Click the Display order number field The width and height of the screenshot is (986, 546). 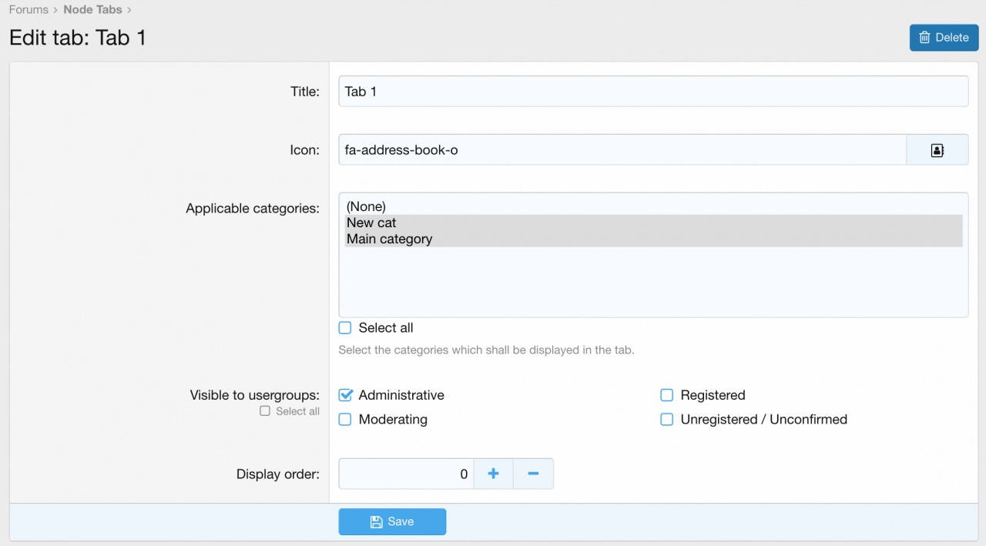tap(405, 474)
